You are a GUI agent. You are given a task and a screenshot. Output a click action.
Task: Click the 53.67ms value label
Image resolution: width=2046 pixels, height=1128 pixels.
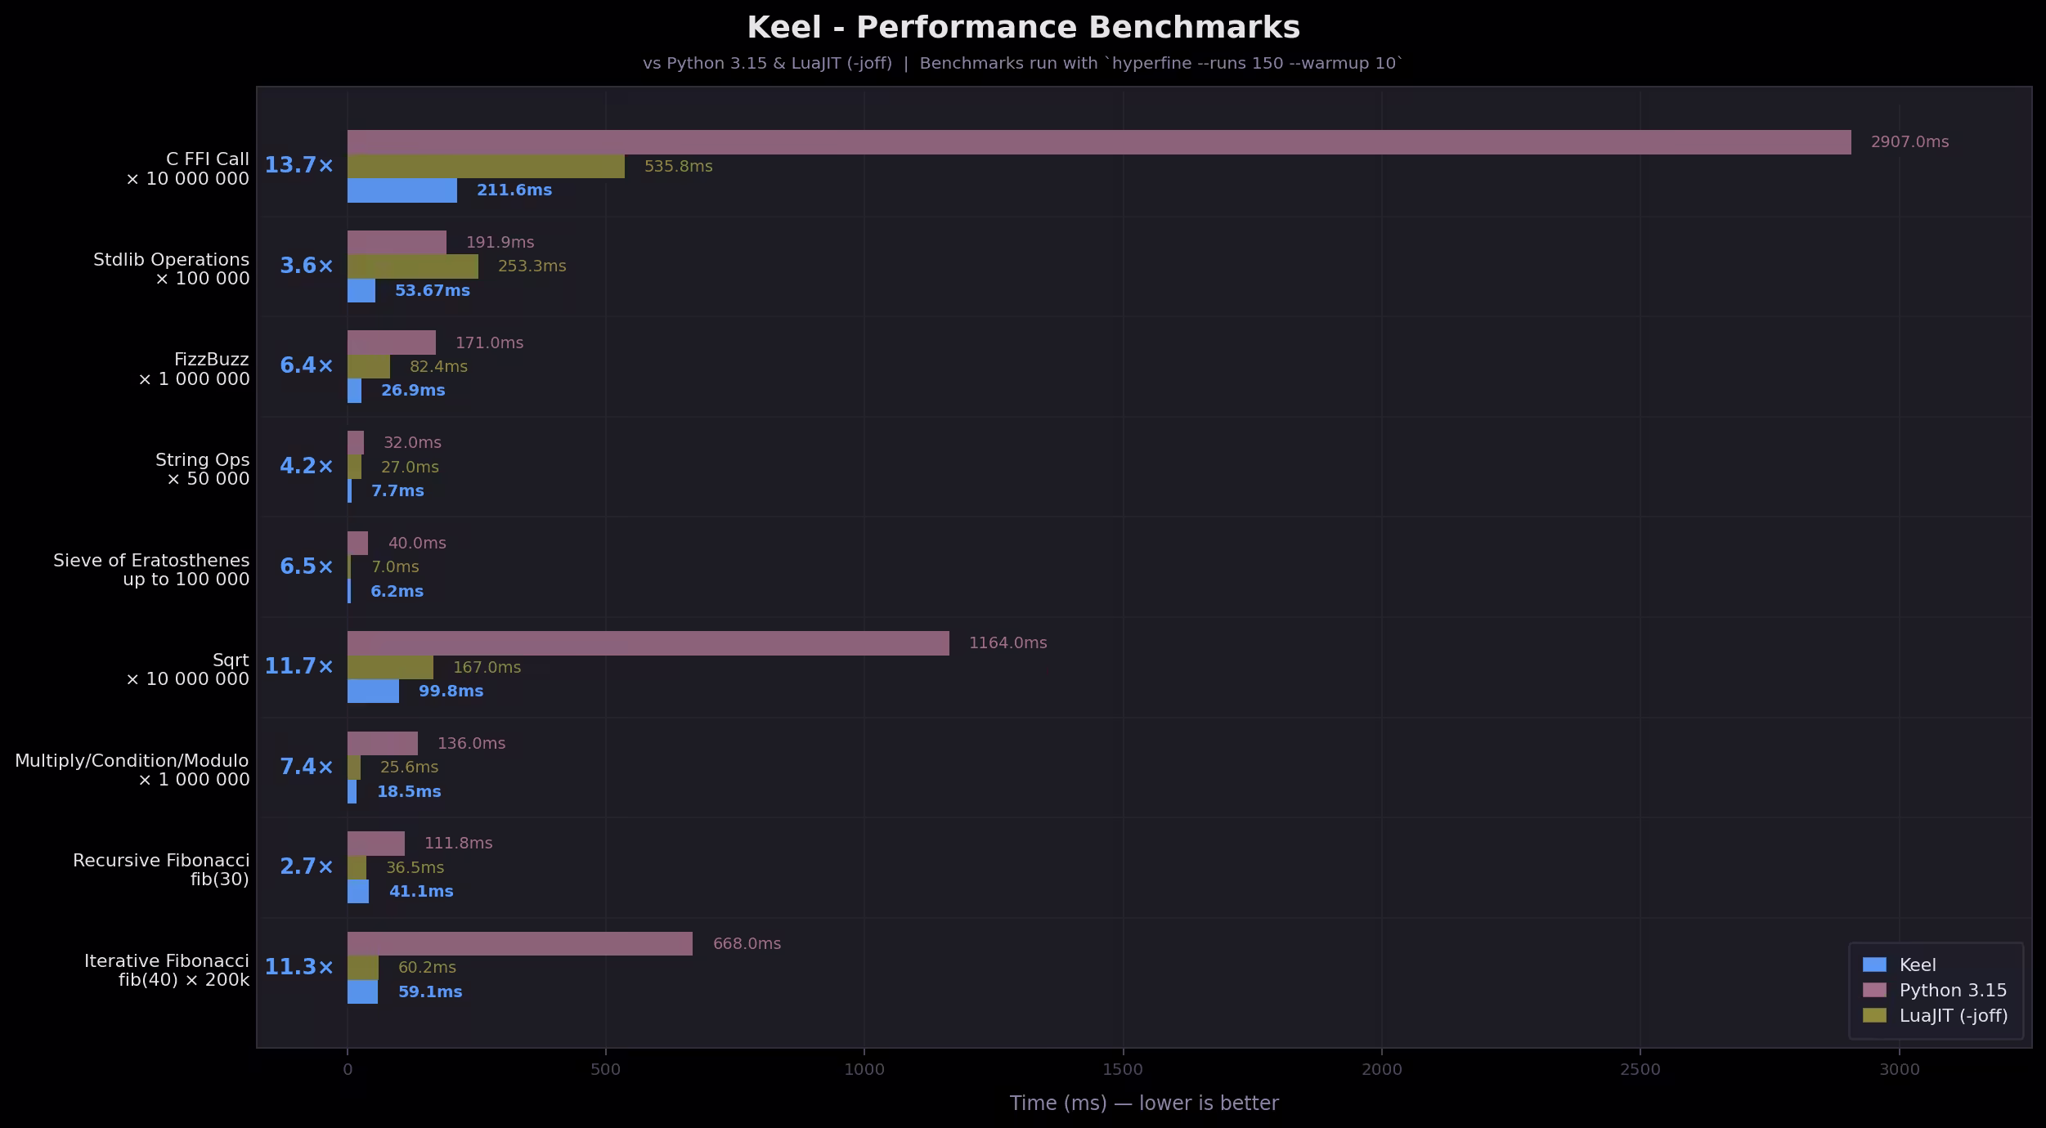click(x=432, y=291)
